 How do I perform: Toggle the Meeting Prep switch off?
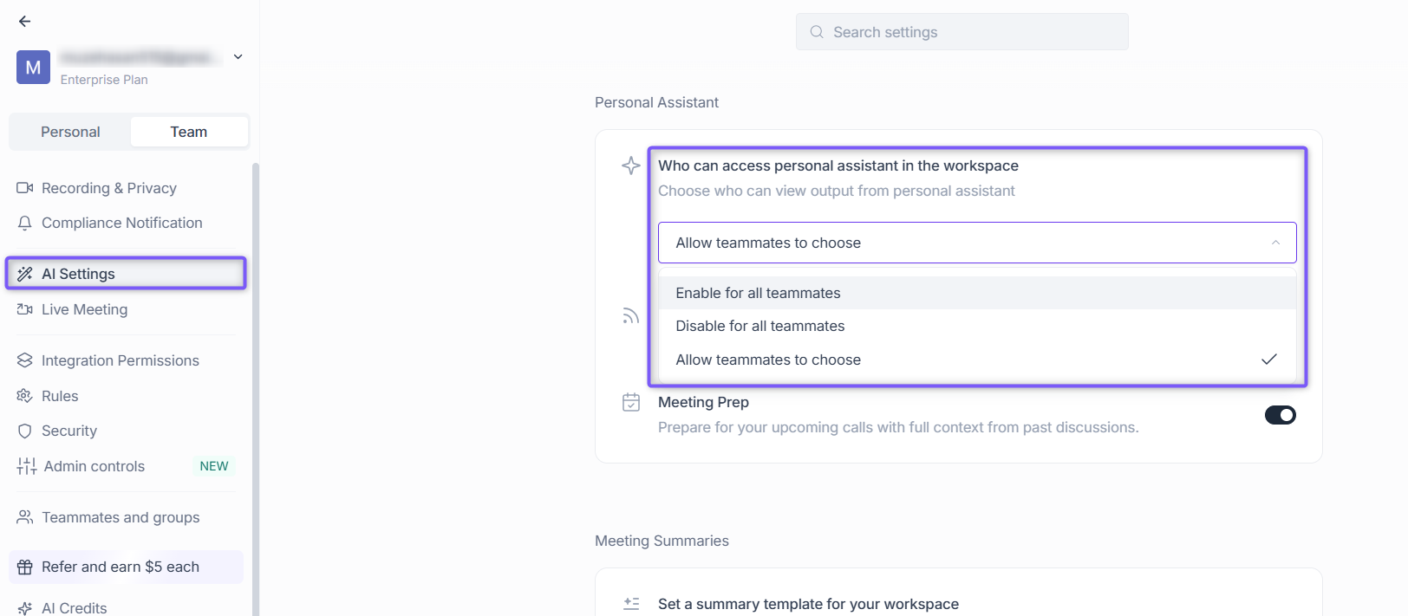[x=1280, y=415]
